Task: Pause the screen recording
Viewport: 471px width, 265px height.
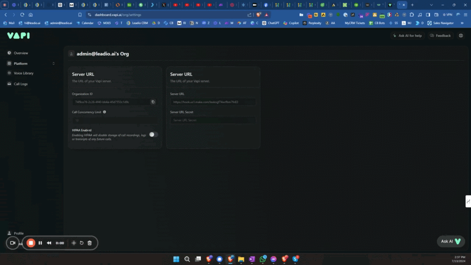Action: (40, 243)
